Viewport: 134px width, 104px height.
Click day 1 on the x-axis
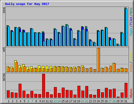tap(9, 101)
